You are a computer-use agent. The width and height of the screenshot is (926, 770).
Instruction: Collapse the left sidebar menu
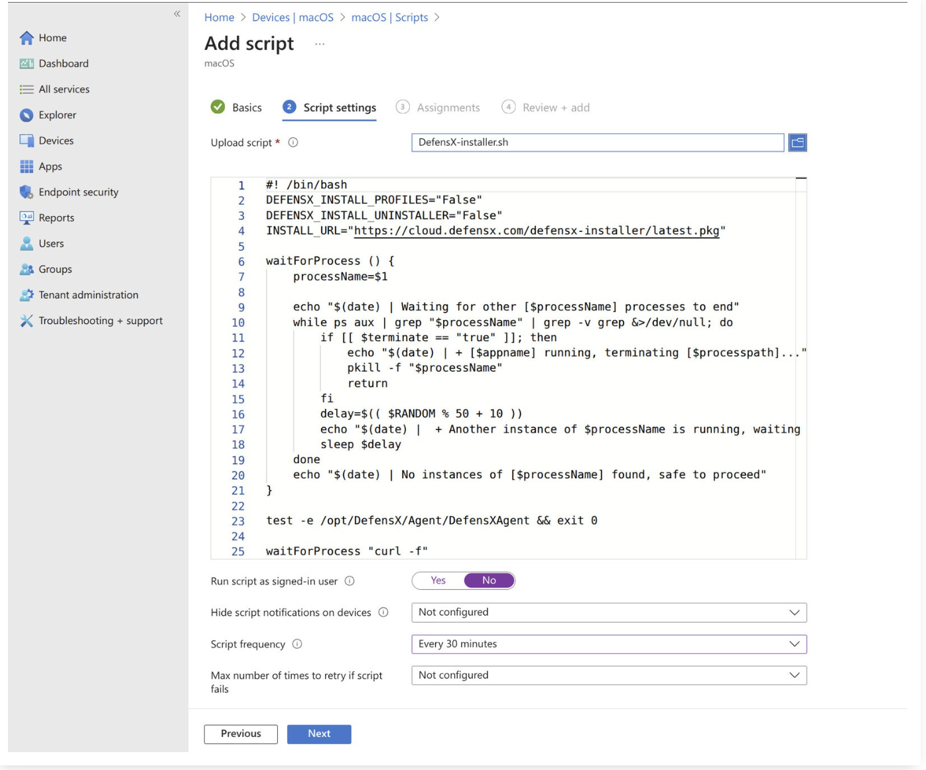pos(177,14)
